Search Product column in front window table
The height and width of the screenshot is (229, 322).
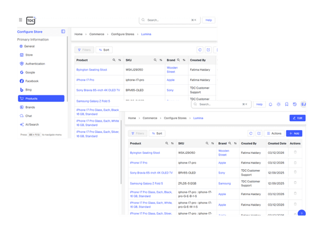point(167,143)
